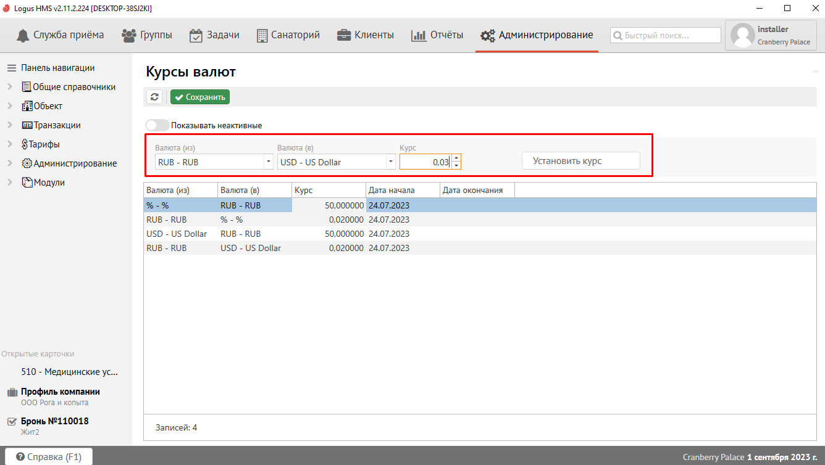Increase Курс value with up spinner arrow
The height and width of the screenshot is (465, 825).
tap(456, 158)
